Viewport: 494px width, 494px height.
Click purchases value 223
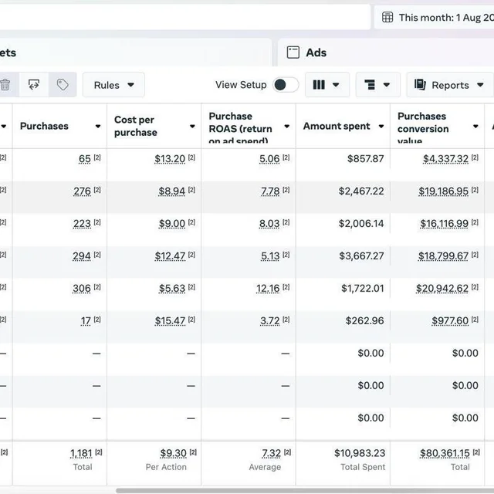click(82, 224)
